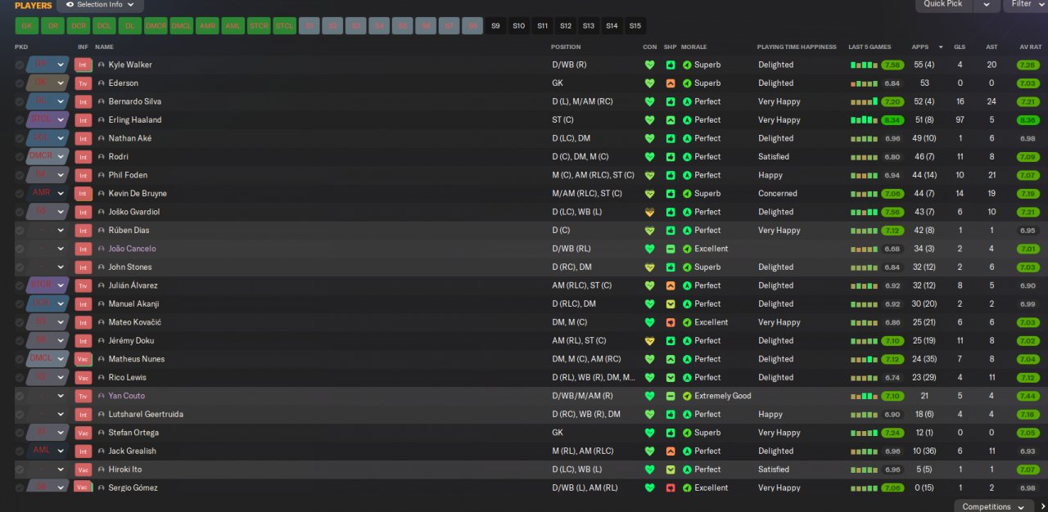1048x512 pixels.
Task: Toggle picked checkmark for Kyle Walker
Action: coord(20,65)
